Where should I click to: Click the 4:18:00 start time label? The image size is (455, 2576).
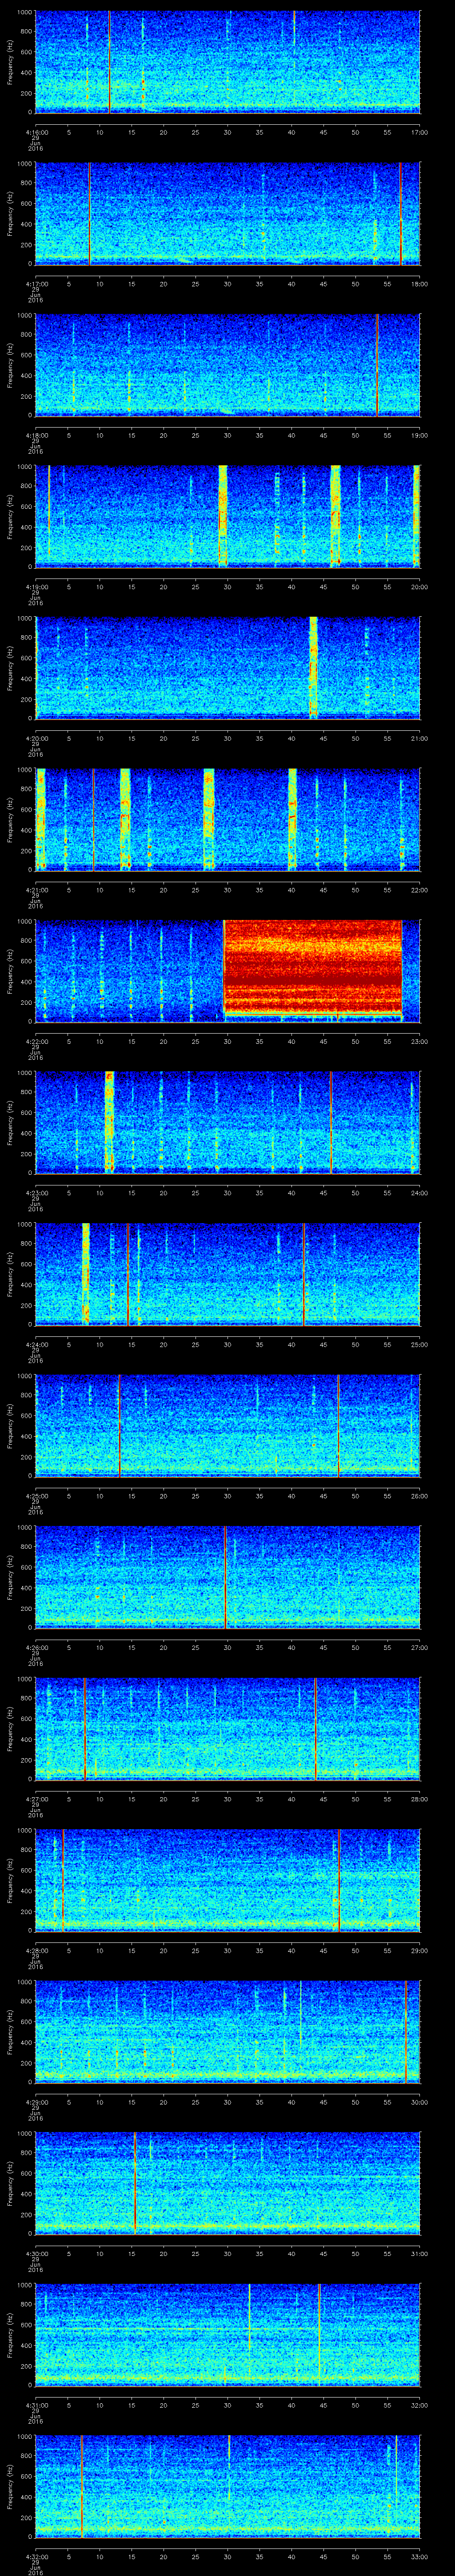point(36,435)
